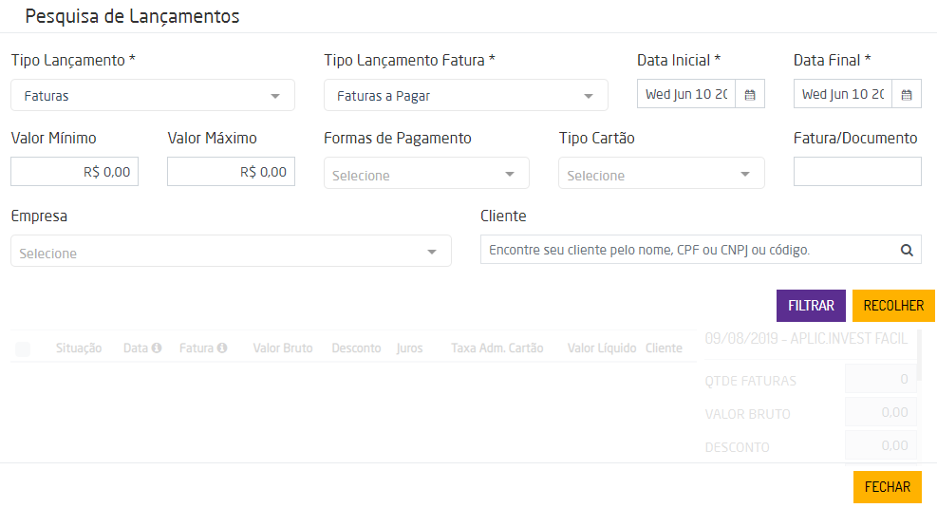Click the client search magnifier icon

[x=907, y=251]
